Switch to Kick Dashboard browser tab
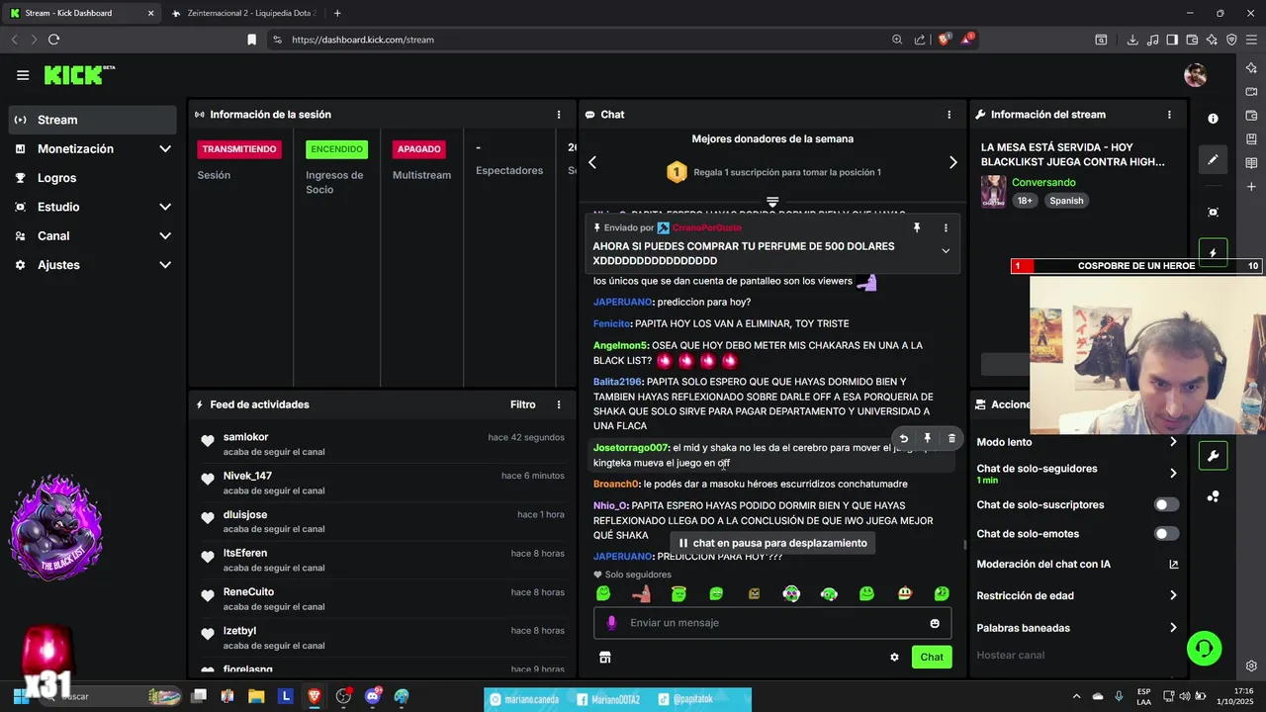This screenshot has height=712, width=1266. (x=81, y=13)
